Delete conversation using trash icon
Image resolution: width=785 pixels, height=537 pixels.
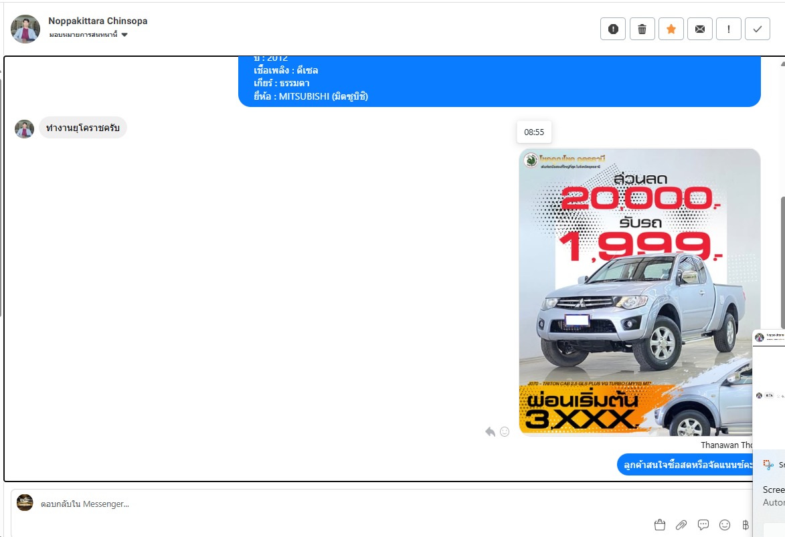642,29
